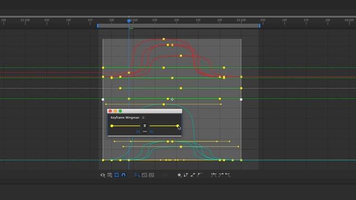Click the left ease handle in Keyframe Wingman
The width and height of the screenshot is (356, 200).
[112, 126]
